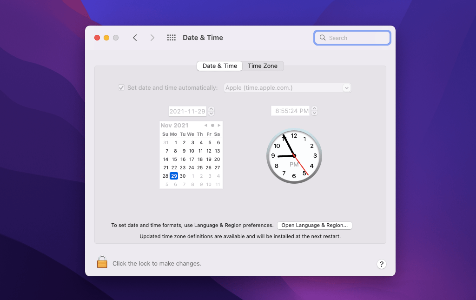Image resolution: width=476 pixels, height=300 pixels.
Task: Click the today dot in the calendar header
Action: [212, 125]
